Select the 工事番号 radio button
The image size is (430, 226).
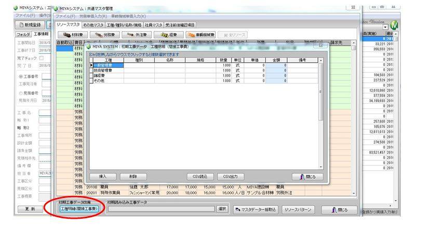21,76
